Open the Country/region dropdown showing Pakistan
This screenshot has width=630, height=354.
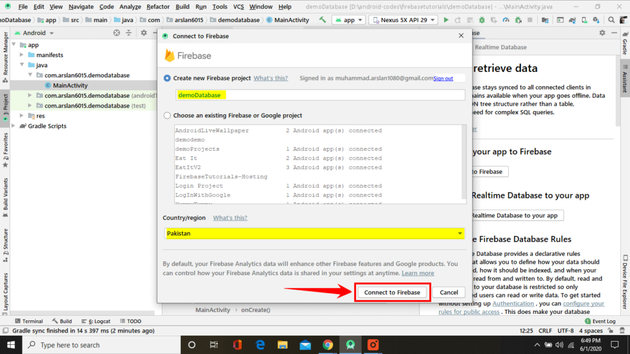point(459,233)
